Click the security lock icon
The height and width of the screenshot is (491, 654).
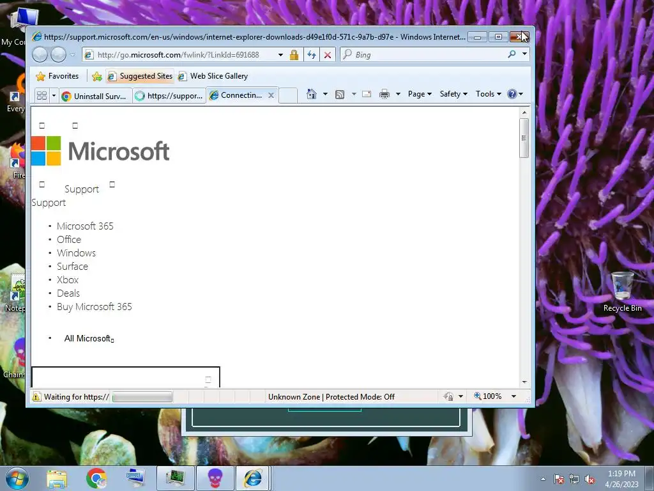[x=294, y=55]
